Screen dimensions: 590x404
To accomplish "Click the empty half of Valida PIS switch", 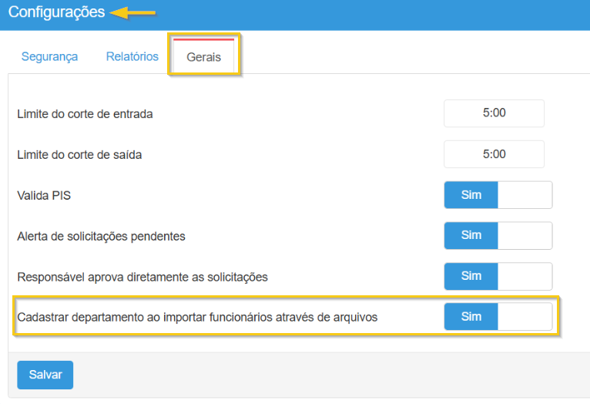I will 525,195.
